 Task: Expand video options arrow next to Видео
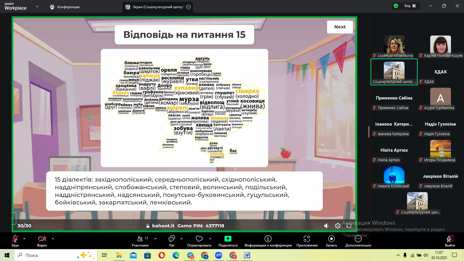(x=53, y=239)
